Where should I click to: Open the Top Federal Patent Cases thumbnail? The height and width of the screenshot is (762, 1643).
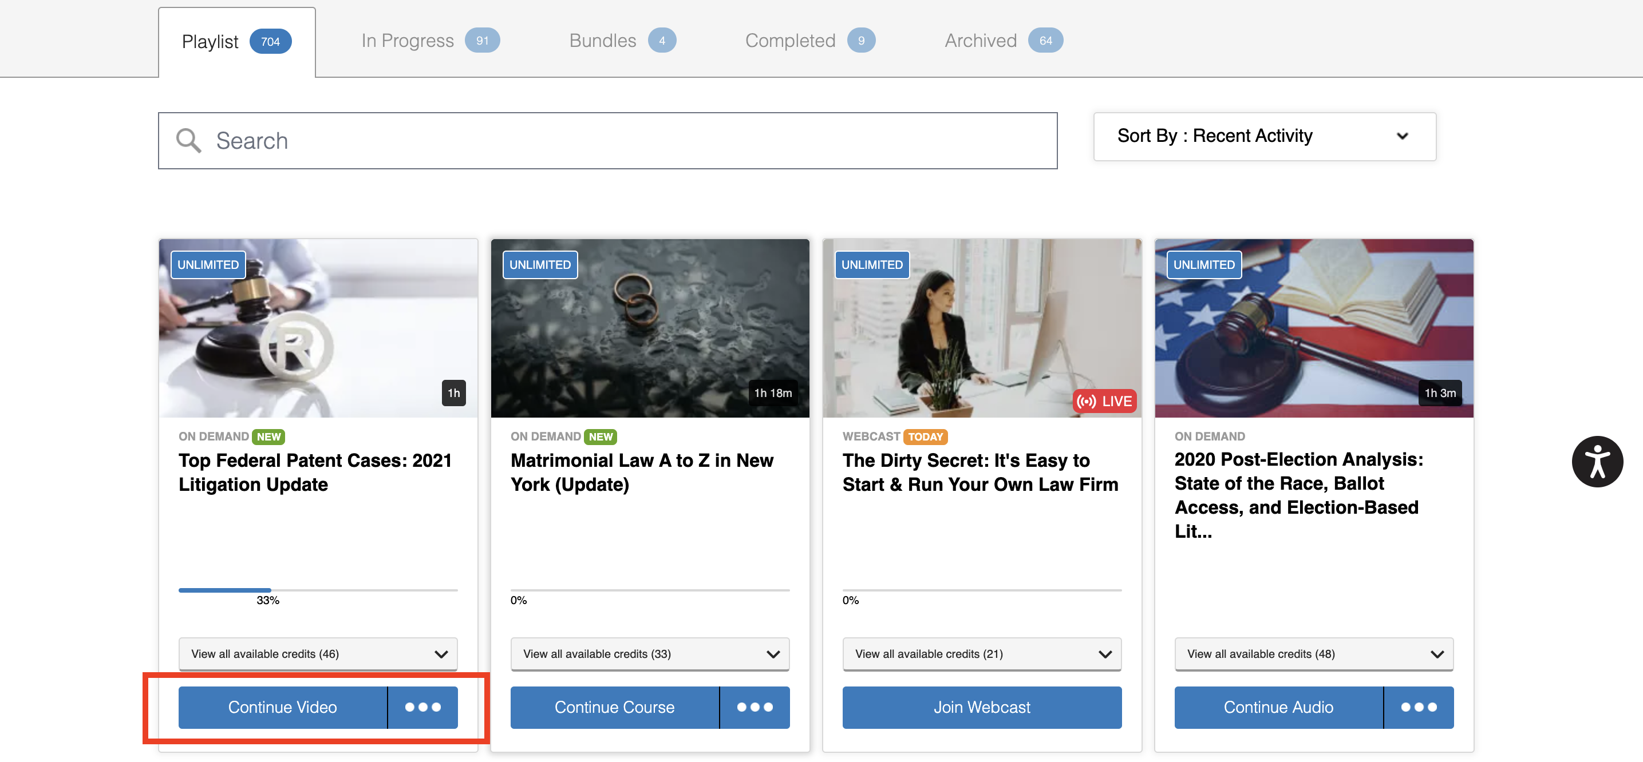[318, 328]
